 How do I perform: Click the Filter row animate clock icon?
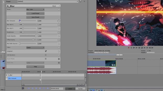coord(59,48)
